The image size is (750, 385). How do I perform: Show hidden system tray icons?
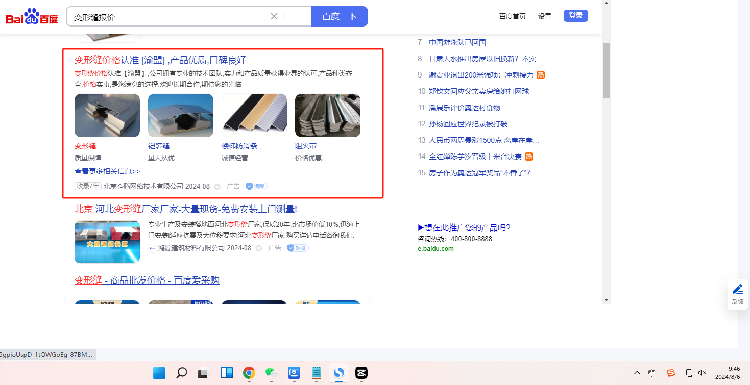(x=637, y=373)
